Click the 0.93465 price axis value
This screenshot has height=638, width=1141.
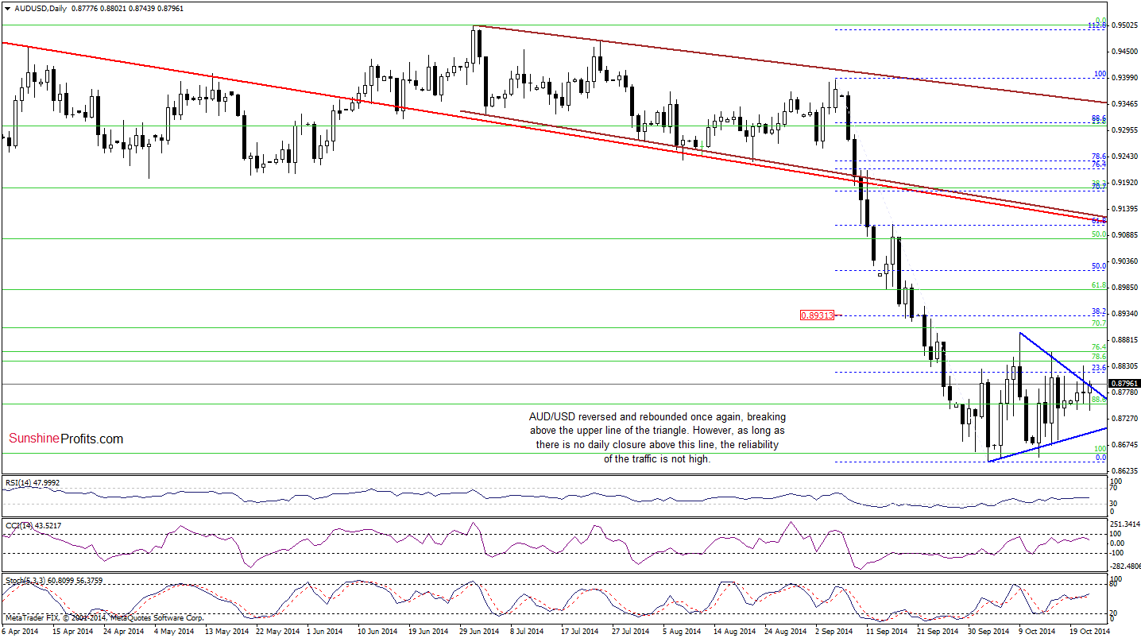click(x=1124, y=104)
